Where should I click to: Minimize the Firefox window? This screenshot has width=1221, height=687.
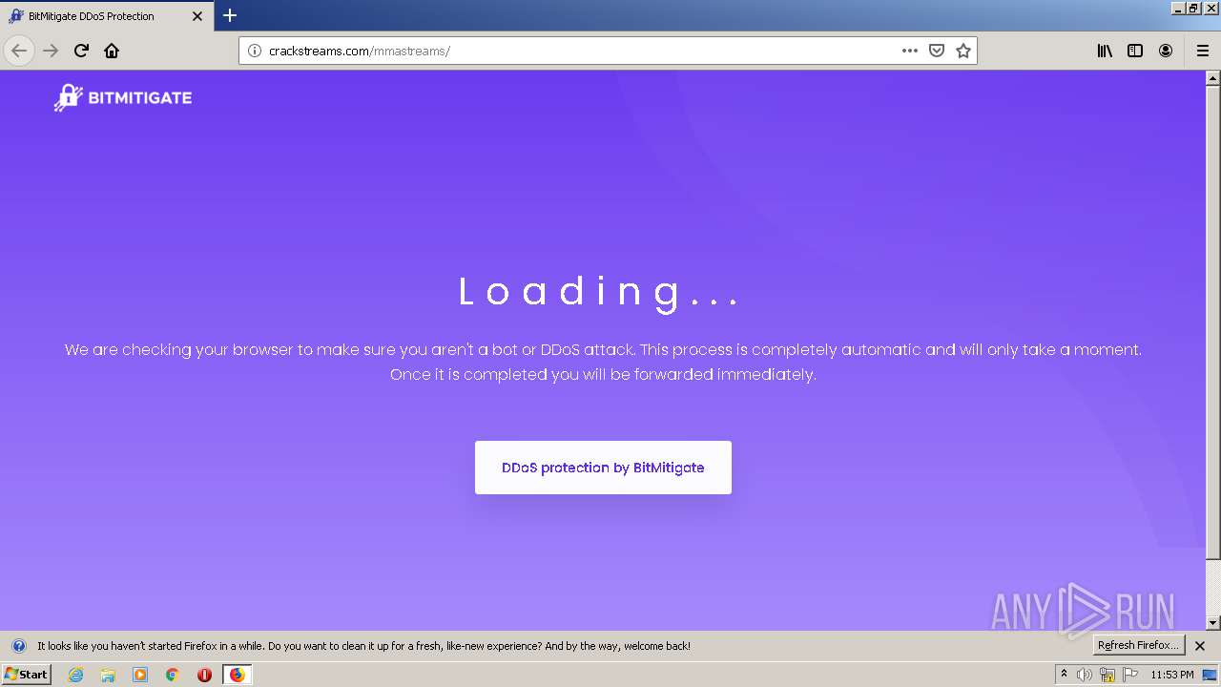click(x=1177, y=8)
